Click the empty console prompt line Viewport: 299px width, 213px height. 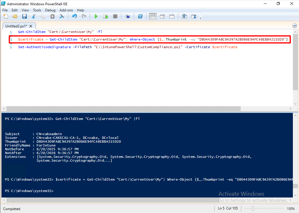point(29,191)
